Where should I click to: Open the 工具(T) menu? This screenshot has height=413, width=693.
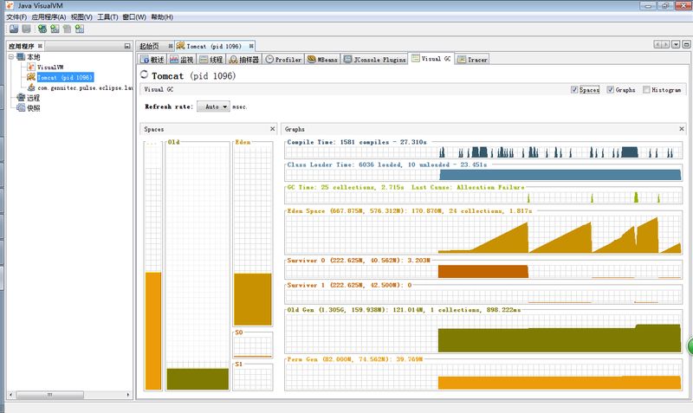tap(107, 16)
